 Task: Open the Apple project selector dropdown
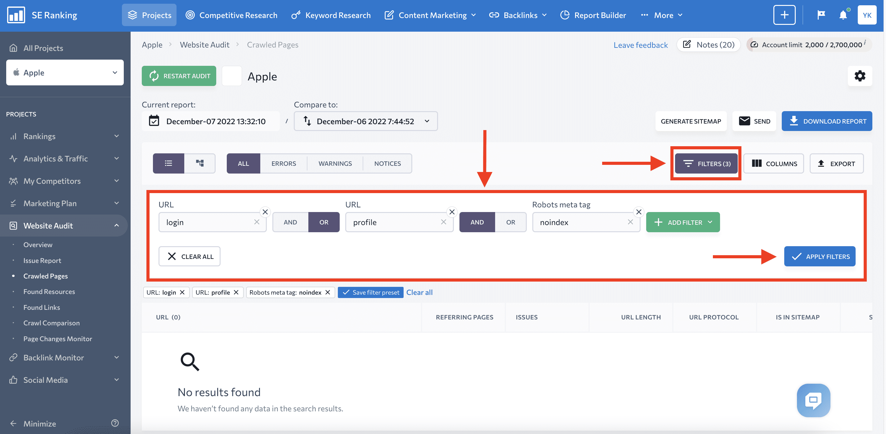tap(65, 73)
